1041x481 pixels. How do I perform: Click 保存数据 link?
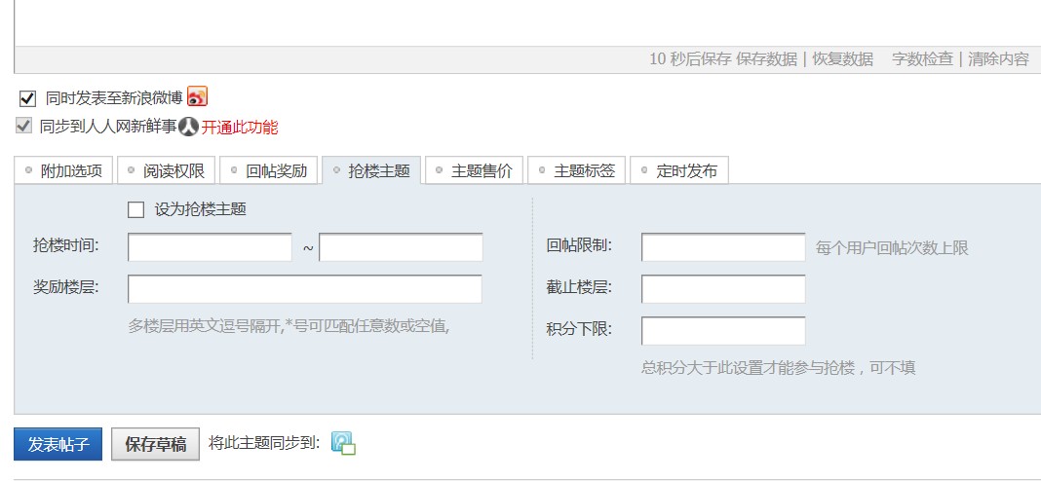[x=767, y=59]
